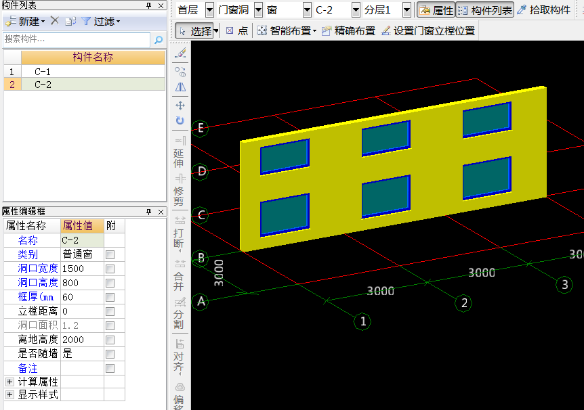The width and height of the screenshot is (584, 410).
Task: Click the copy component icon
Action: (x=70, y=21)
